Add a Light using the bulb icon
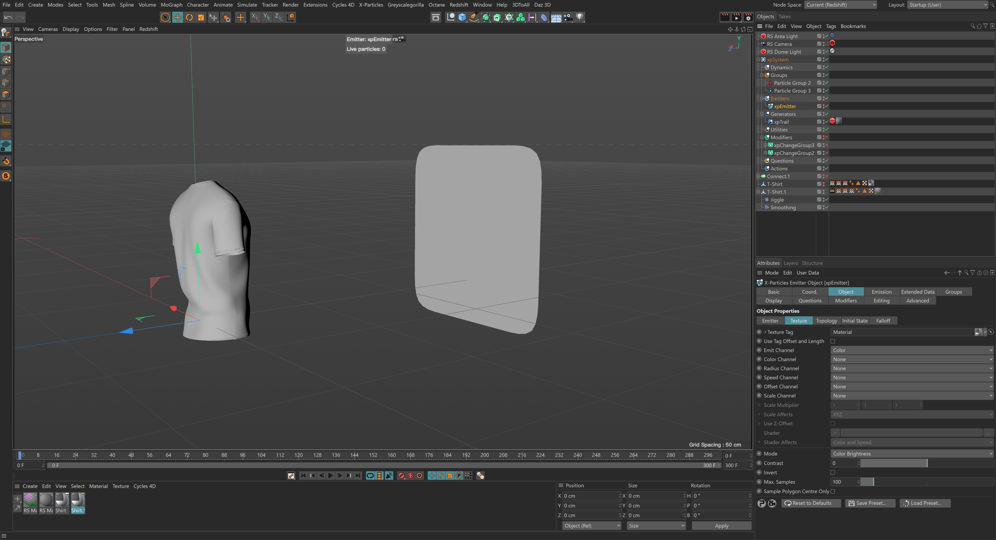Screen dimensions: 996x540 (x=580, y=17)
